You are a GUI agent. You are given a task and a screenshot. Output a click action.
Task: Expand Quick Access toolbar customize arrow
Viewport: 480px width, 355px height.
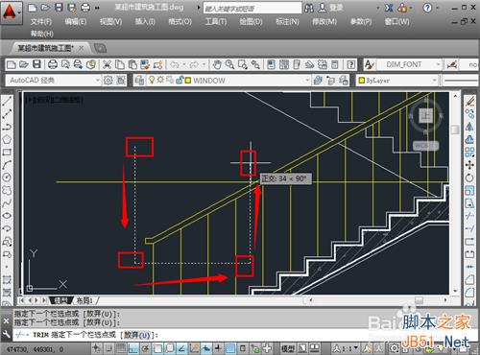click(x=97, y=8)
